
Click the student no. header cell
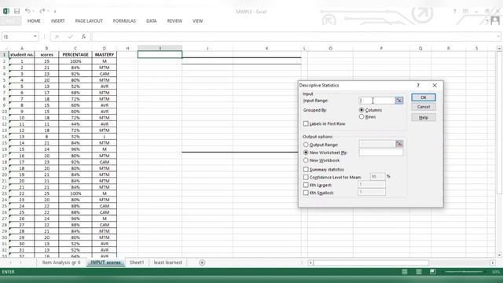point(22,54)
